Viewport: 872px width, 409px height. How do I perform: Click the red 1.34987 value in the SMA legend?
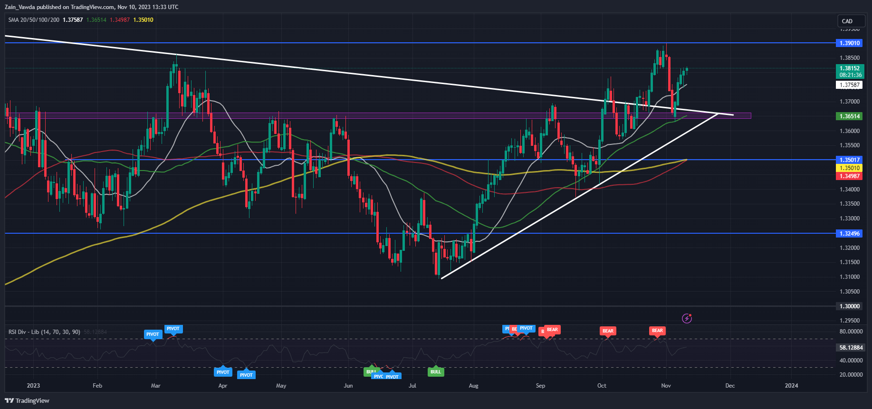(120, 20)
